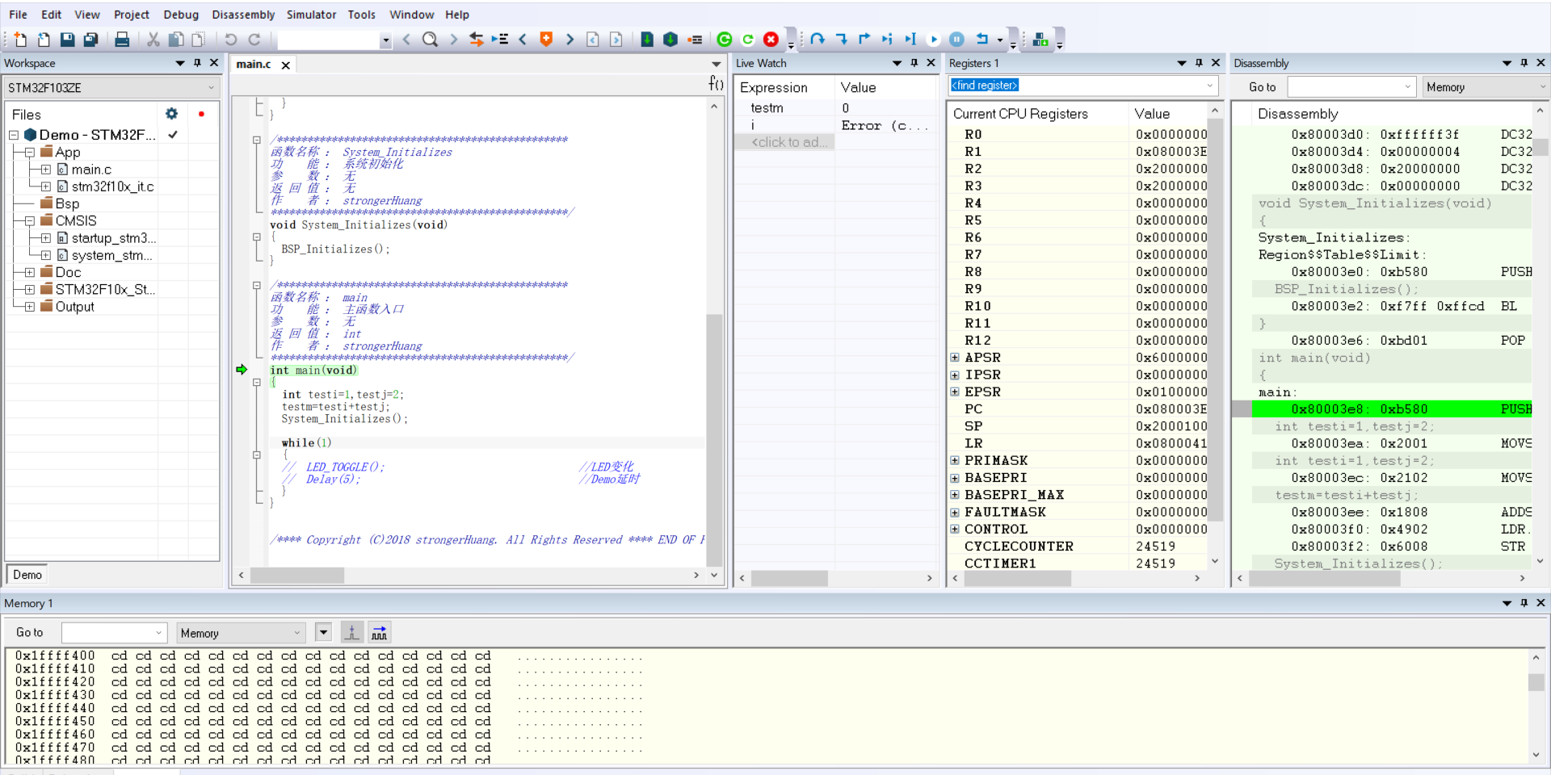Click the Copy toolbar icon
Image resolution: width=1551 pixels, height=775 pixels.
[x=175, y=39]
